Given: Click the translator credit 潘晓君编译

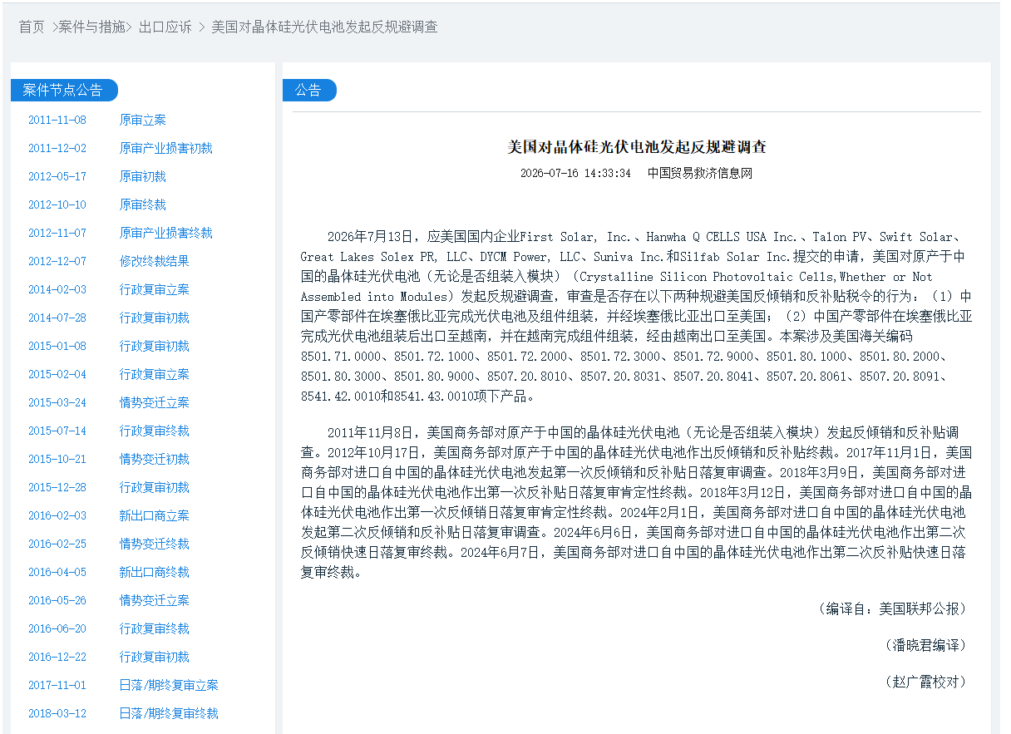Looking at the screenshot, I should coord(926,645).
